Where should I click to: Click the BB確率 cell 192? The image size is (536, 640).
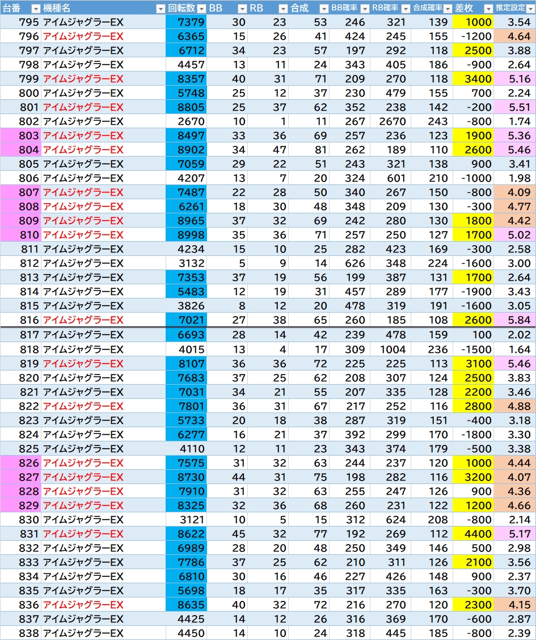pos(349,534)
